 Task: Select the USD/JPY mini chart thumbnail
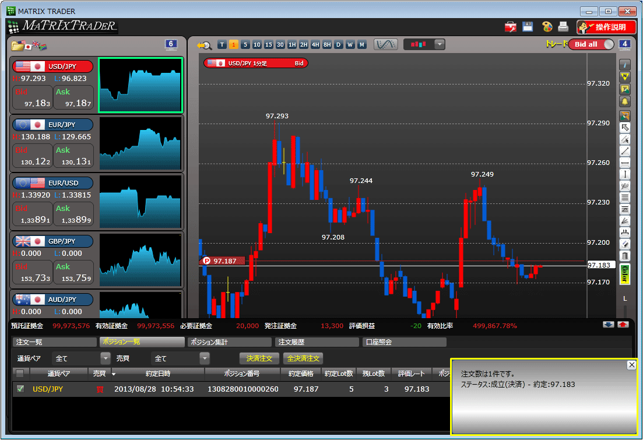(x=140, y=85)
